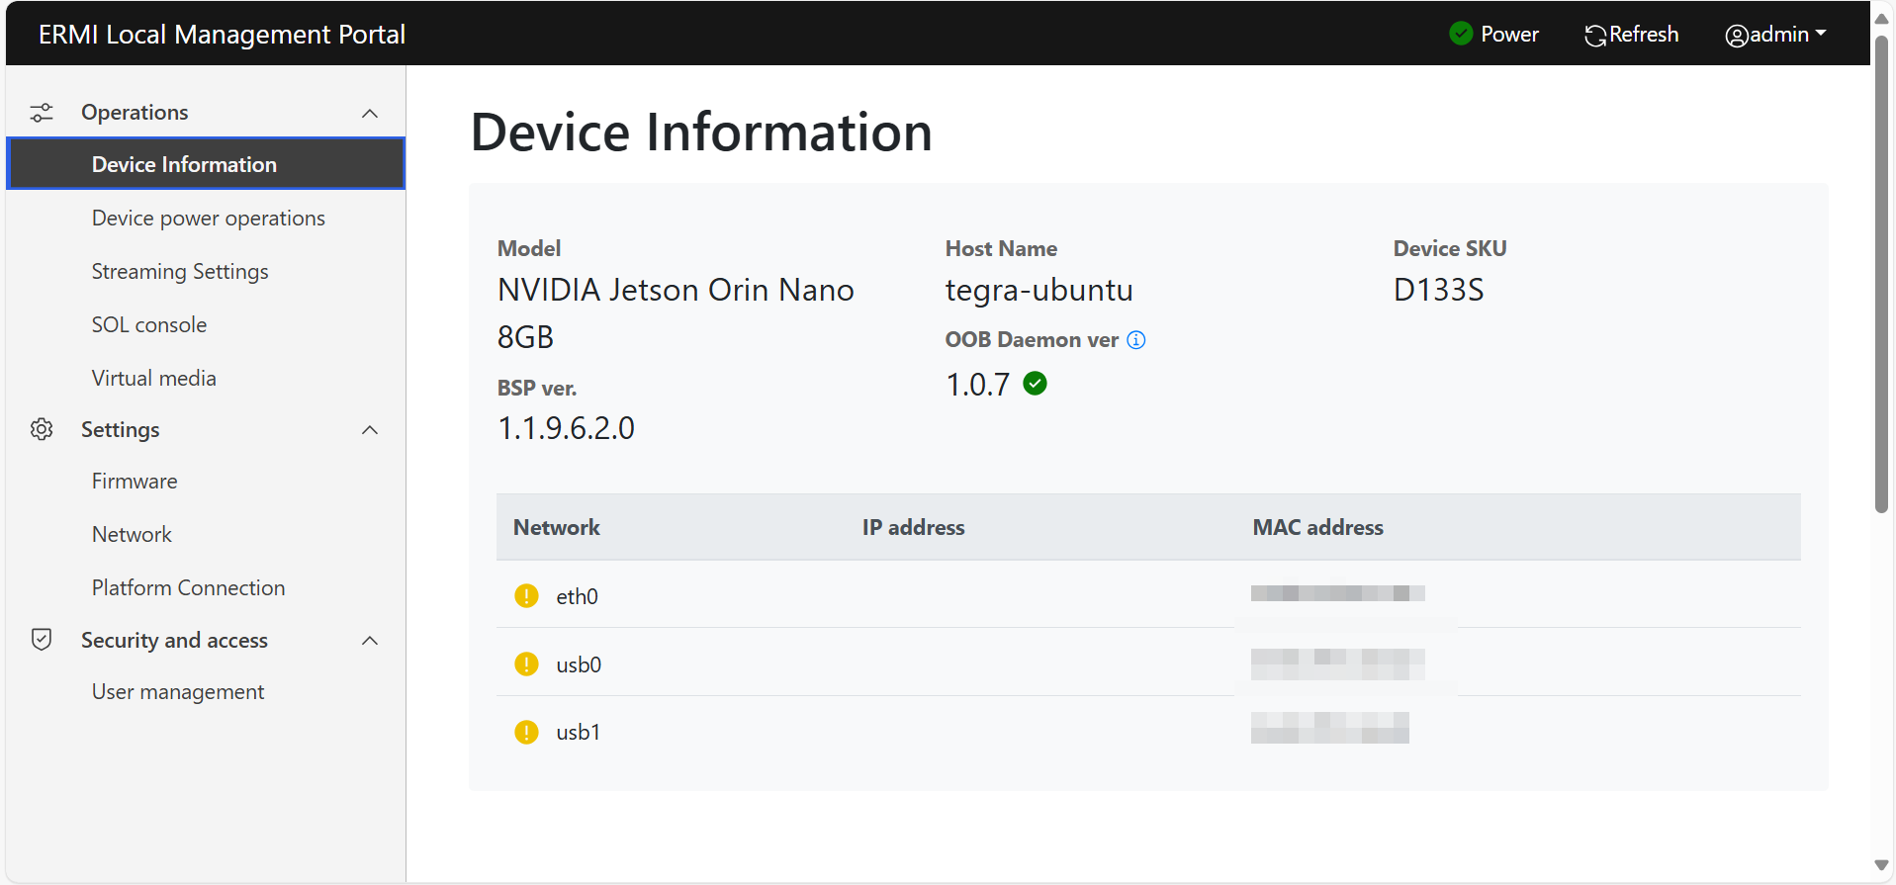Open the admin user dropdown
The image size is (1896, 885).
click(x=1775, y=35)
